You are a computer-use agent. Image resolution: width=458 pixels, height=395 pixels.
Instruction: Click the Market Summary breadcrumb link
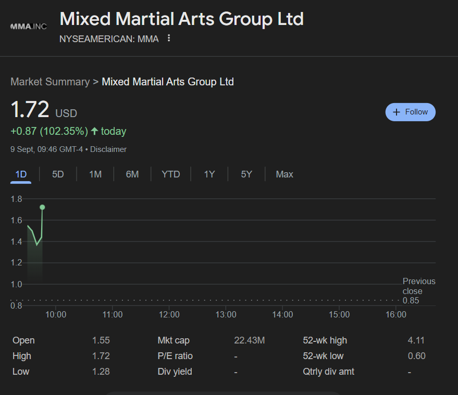tap(50, 82)
